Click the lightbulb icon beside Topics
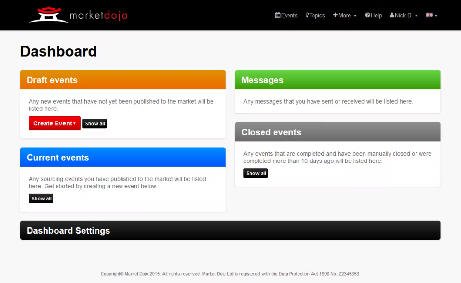Screen dimensions: 461x283 point(307,15)
